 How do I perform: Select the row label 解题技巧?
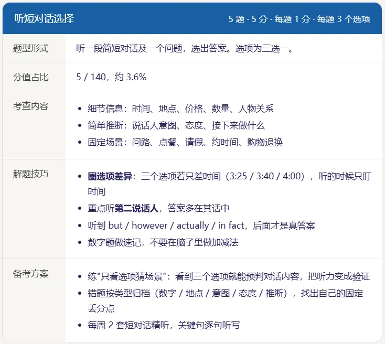coord(31,174)
